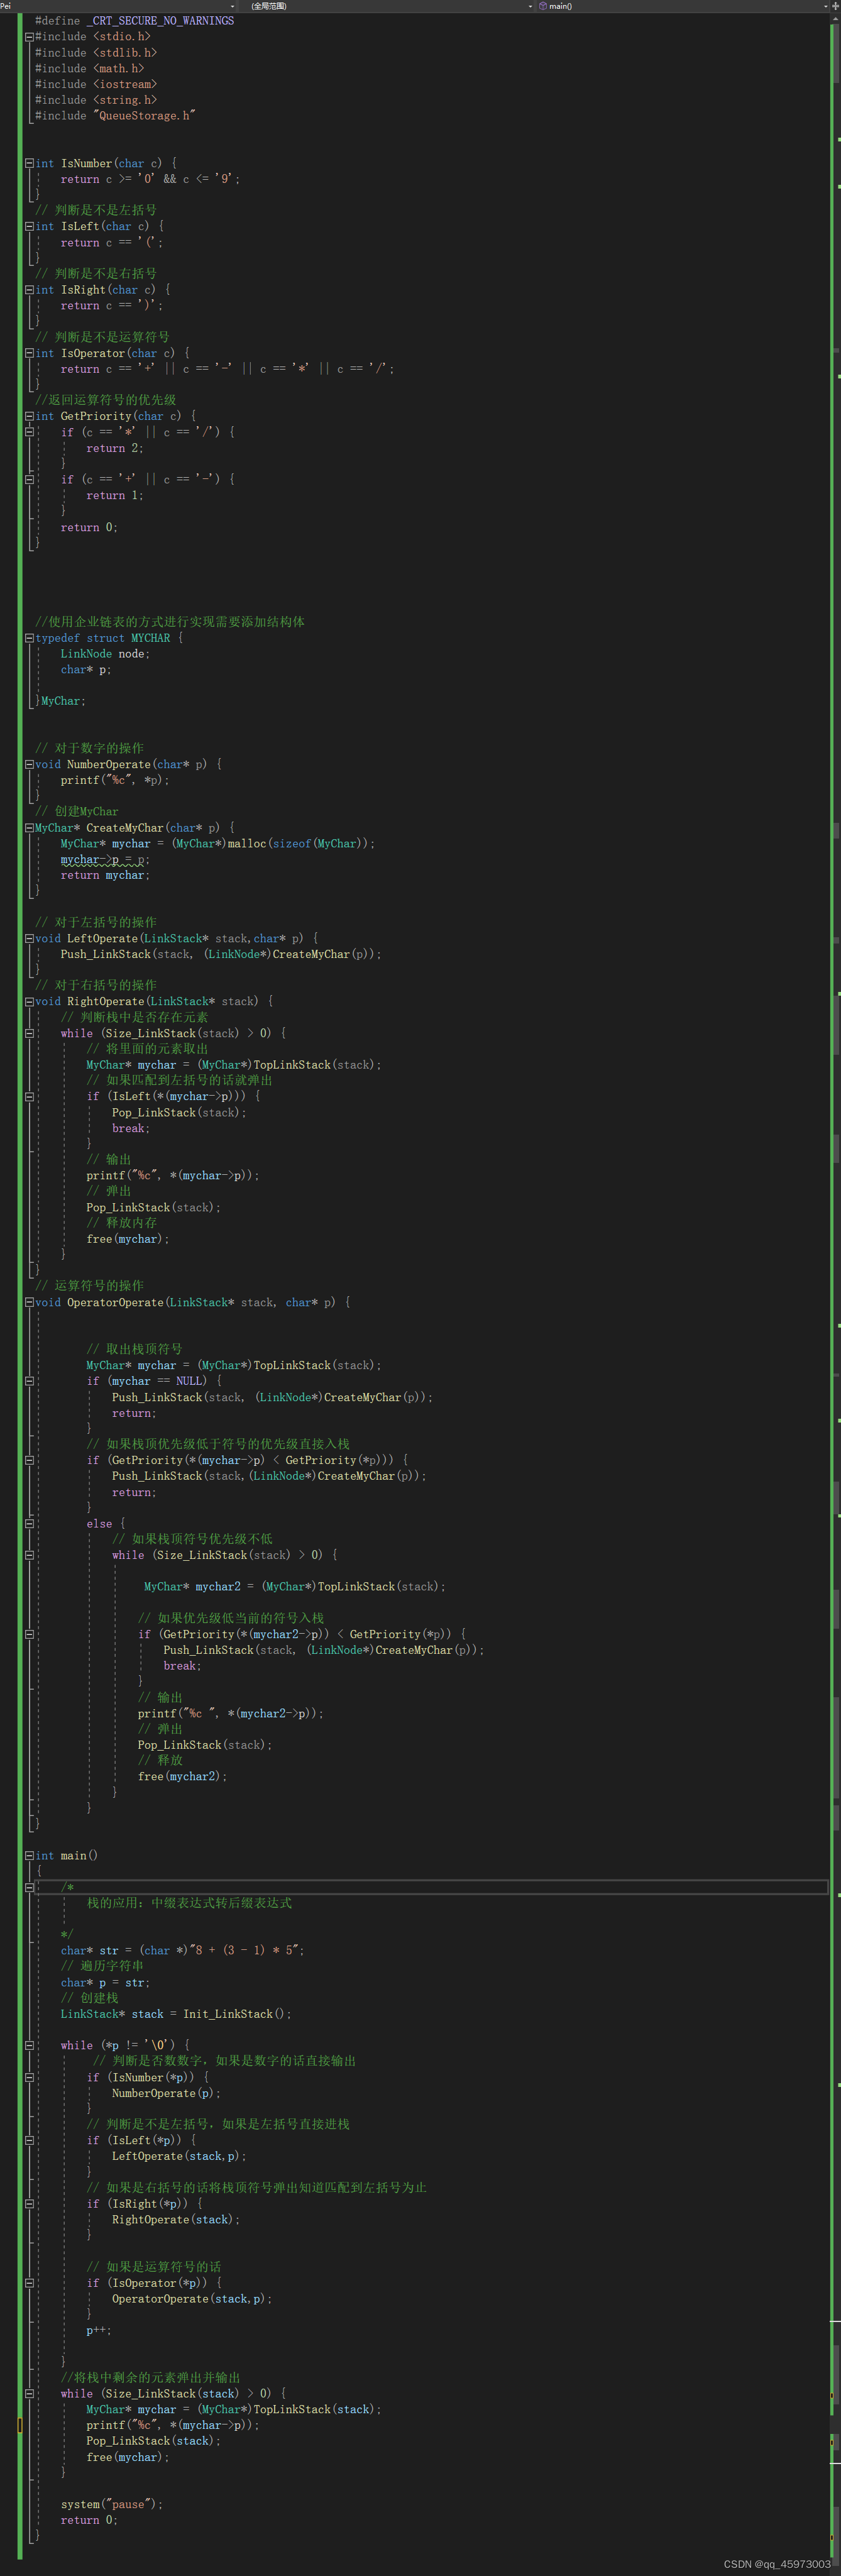Viewport: 841px width, 2576px height.
Task: Fold the if (IsOperator(*p)) block
Action: pyautogui.click(x=29, y=2283)
